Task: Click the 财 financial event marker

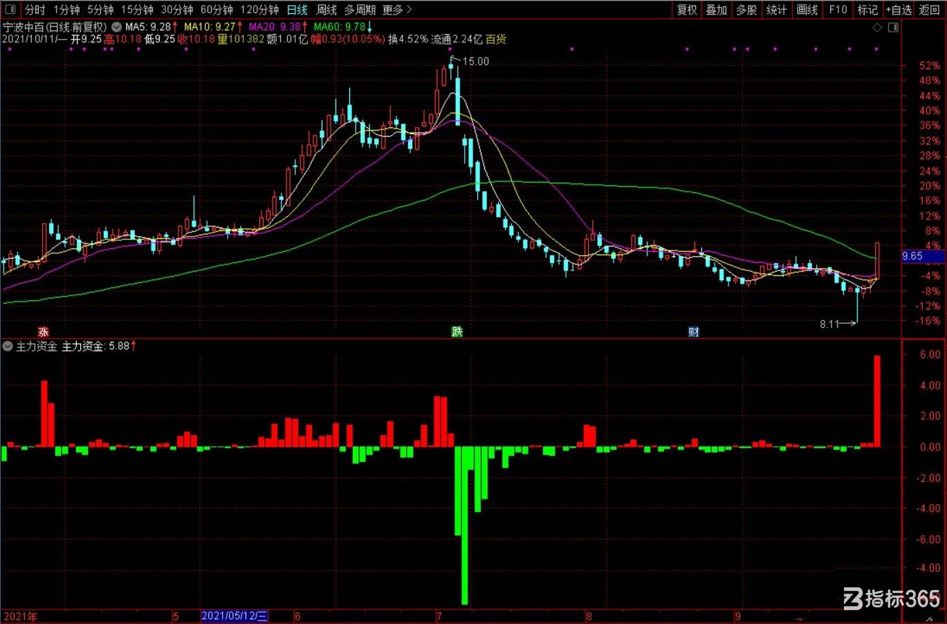Action: point(694,332)
